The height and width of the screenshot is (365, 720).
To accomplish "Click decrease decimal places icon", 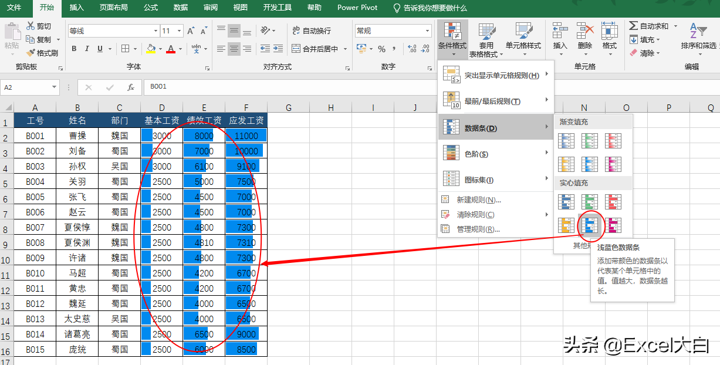I will click(x=425, y=49).
